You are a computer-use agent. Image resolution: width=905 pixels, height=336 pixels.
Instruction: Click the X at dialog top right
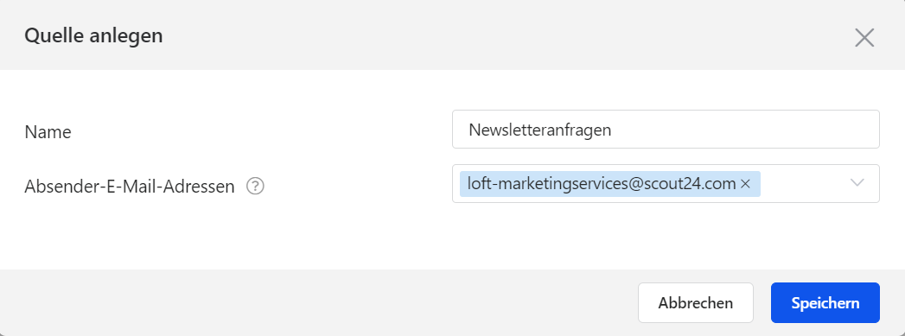pos(864,37)
